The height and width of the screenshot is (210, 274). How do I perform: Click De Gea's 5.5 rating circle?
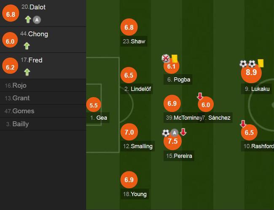pos(94,105)
